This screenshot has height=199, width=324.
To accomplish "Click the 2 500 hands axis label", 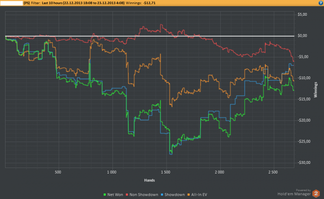I will point(273,172).
